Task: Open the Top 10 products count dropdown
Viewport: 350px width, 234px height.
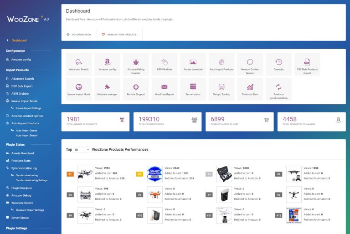Action: [x=82, y=149]
